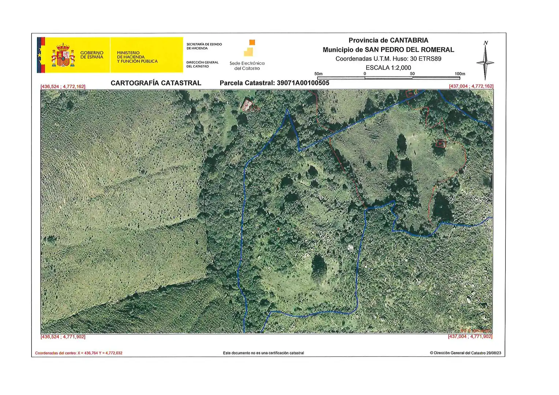The width and height of the screenshot is (559, 395).
Task: Click the north arrow compass rose
Action: 485,61
